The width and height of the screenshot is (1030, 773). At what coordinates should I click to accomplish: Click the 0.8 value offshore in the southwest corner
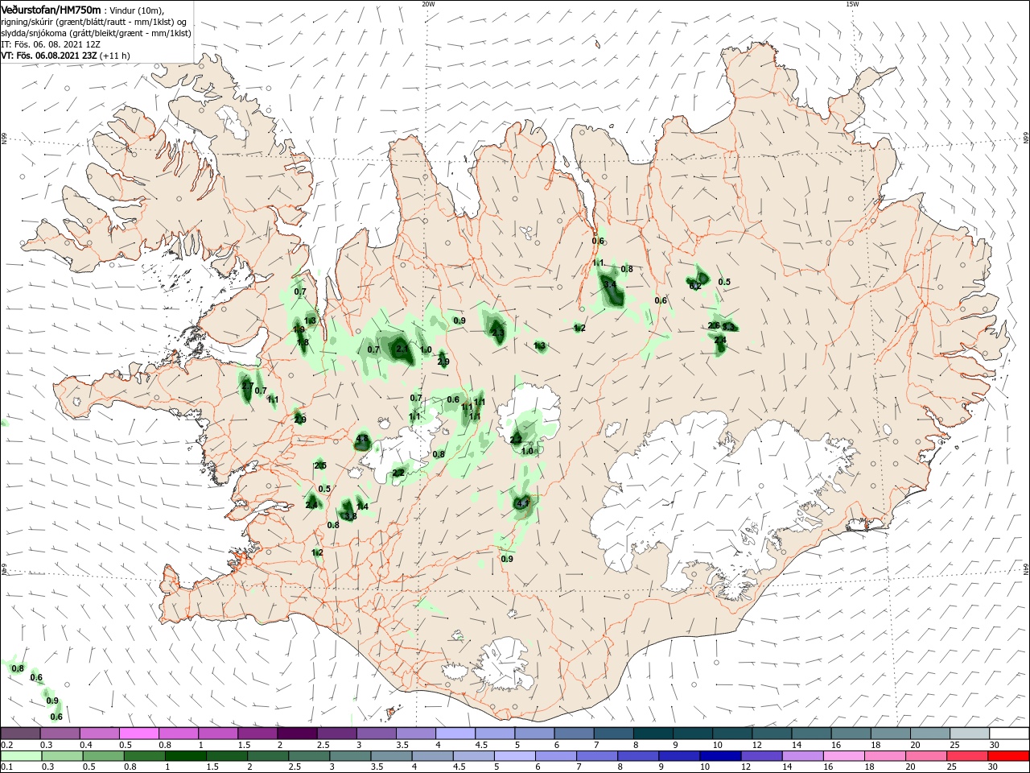[18, 669]
